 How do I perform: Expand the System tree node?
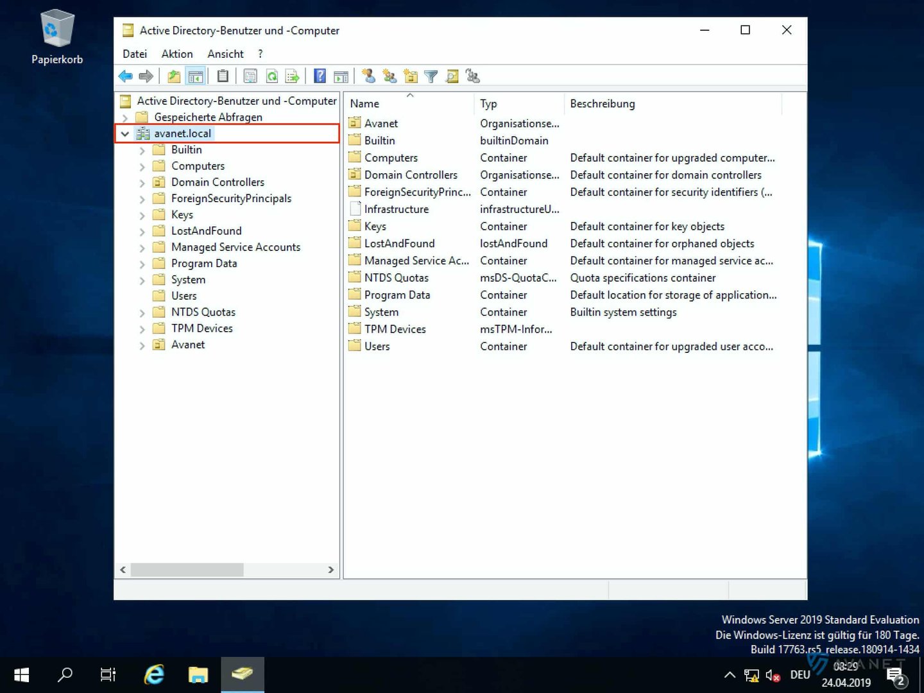point(142,280)
